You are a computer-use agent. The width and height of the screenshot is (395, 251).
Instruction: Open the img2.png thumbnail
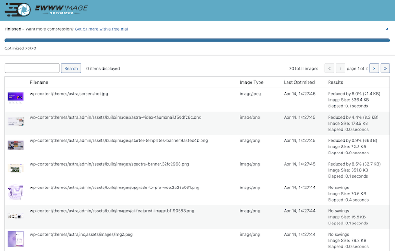[x=15, y=239]
